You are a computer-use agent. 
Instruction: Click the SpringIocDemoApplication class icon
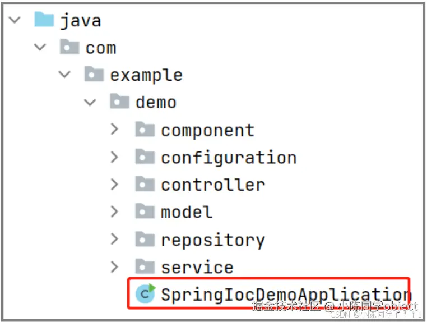coord(146,293)
